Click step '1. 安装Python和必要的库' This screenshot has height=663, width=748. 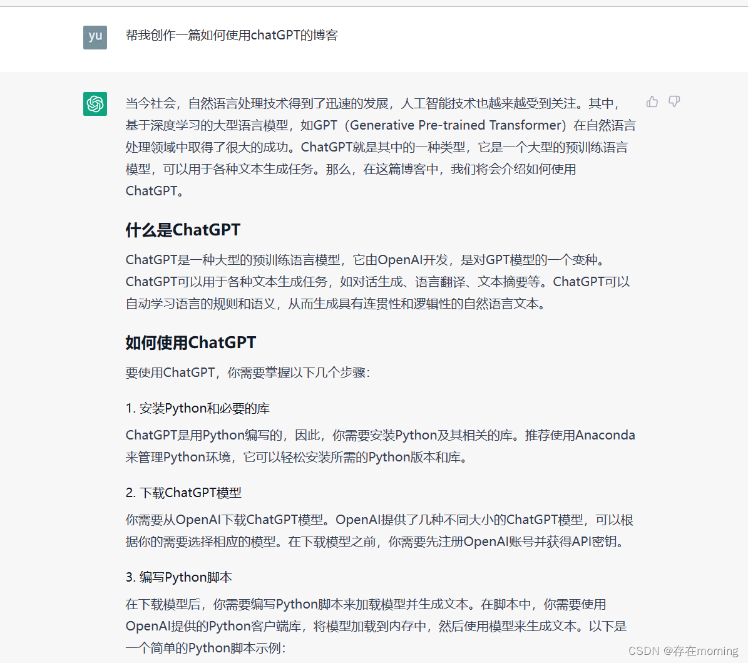pos(198,408)
